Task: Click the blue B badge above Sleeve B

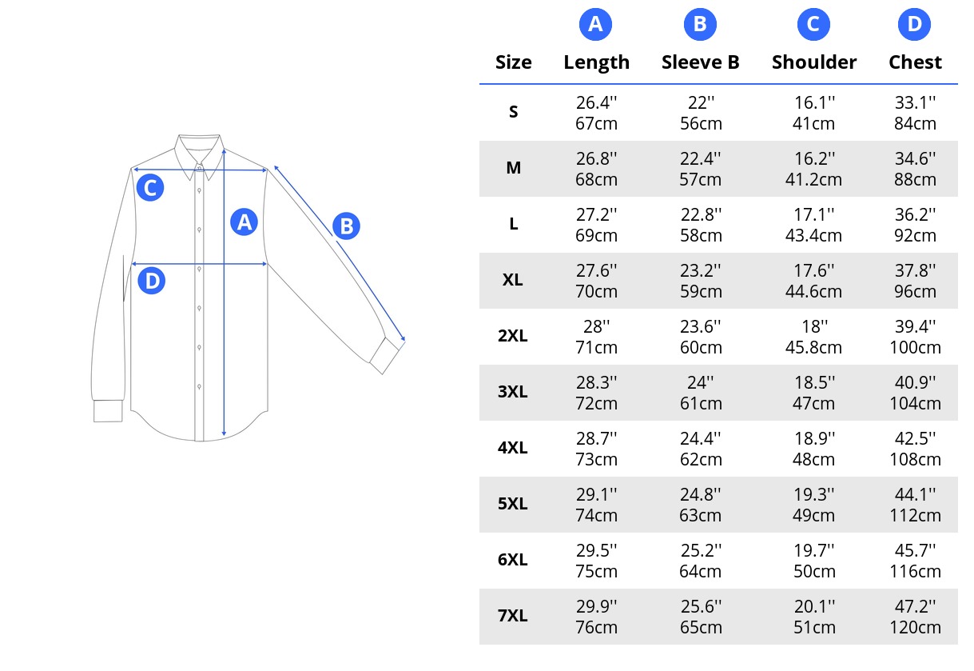Action: (700, 25)
